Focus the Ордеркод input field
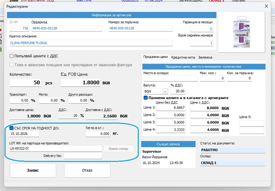Screen dimensions: 275x191 (67, 28)
